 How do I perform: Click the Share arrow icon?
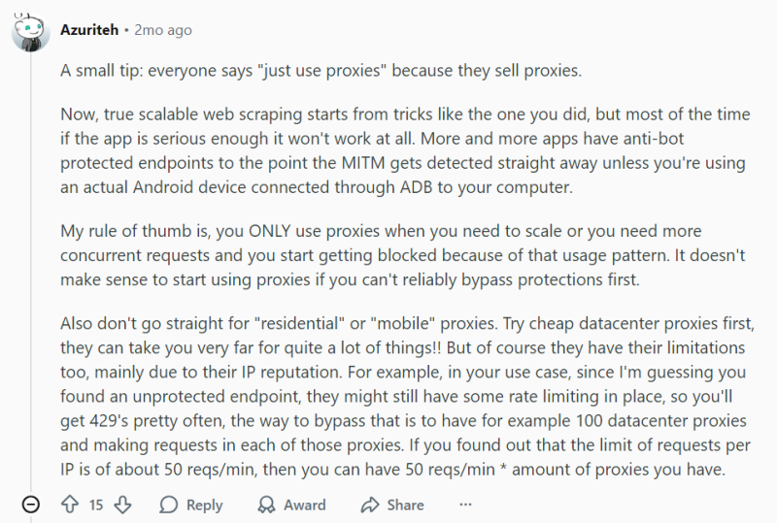coord(369,505)
